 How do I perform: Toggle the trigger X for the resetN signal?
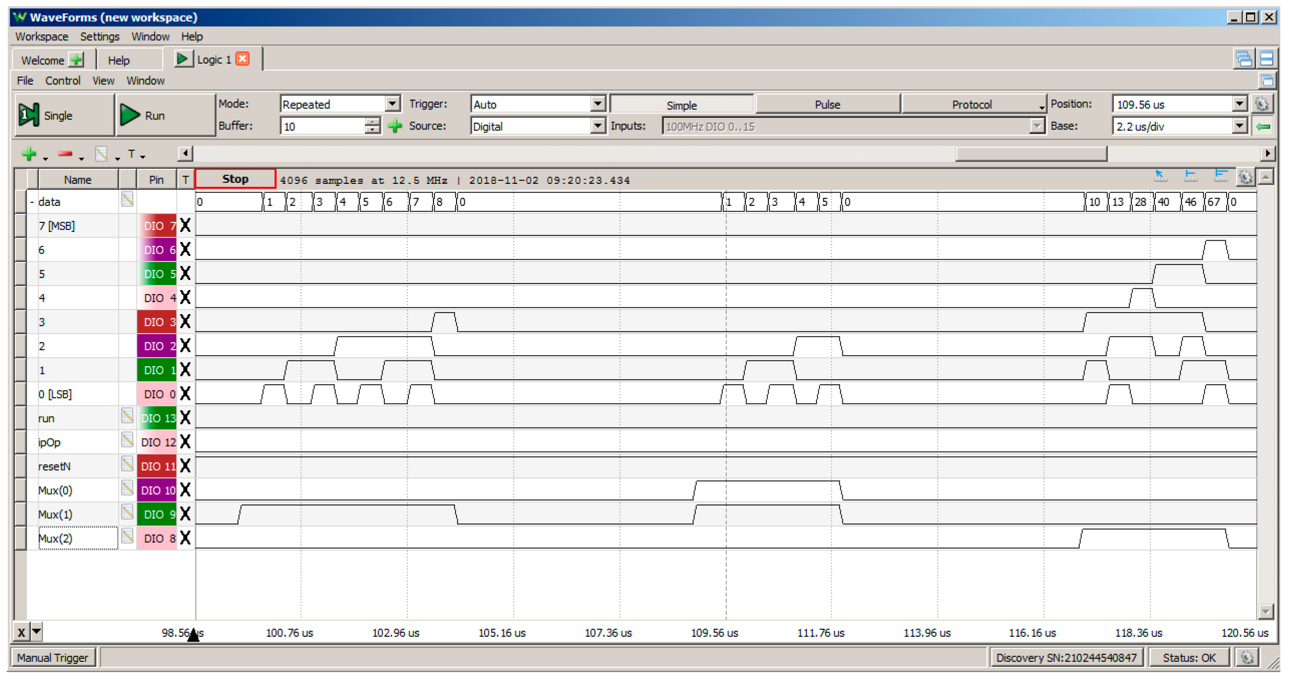[x=185, y=466]
